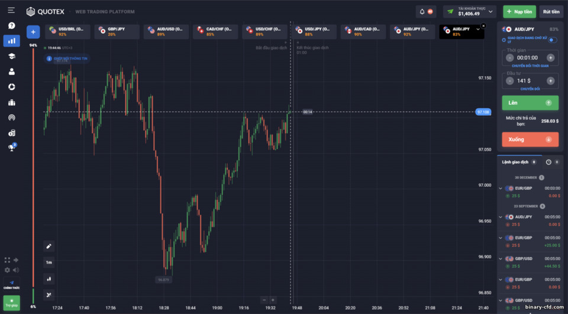Viewport: 568px width, 314px height.
Task: Increase investment amount with plus stepper
Action: [550, 81]
